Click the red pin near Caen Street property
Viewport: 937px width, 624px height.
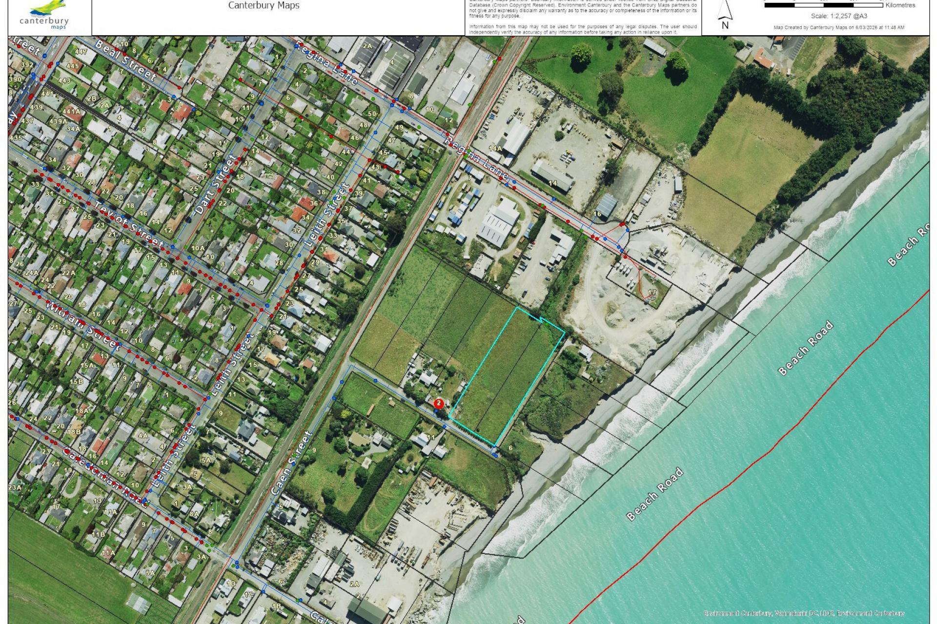tap(439, 403)
